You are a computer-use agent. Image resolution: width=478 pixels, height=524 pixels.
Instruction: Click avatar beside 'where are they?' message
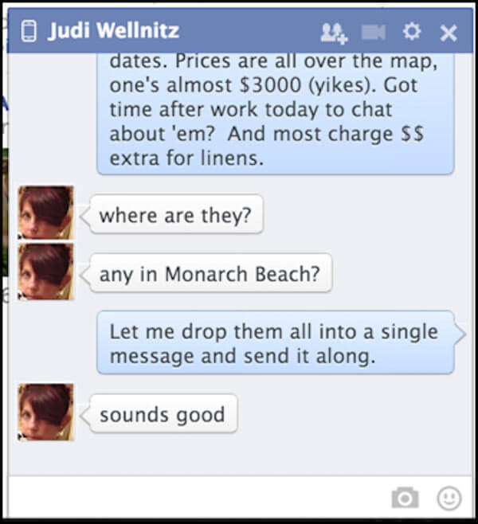tap(45, 213)
